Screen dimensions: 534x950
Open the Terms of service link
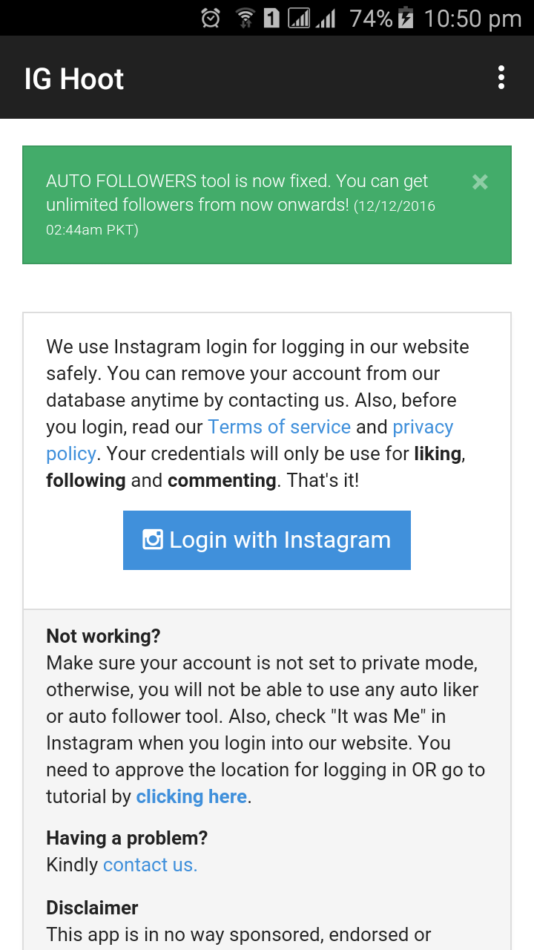tap(280, 427)
